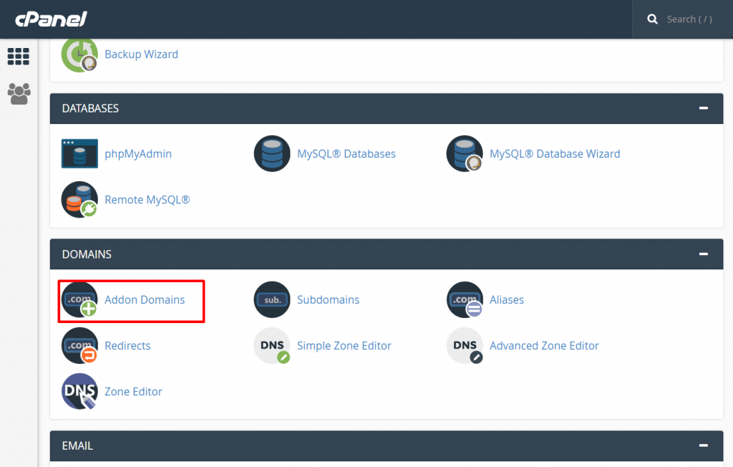Viewport: 733px width, 467px height.
Task: Collapse the Databases section
Action: [x=704, y=108]
